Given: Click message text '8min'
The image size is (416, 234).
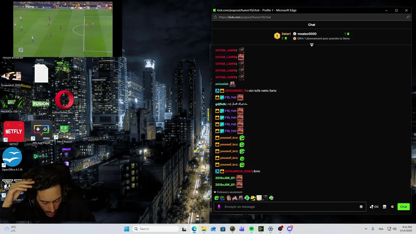Looking at the screenshot, I should (x=257, y=171).
